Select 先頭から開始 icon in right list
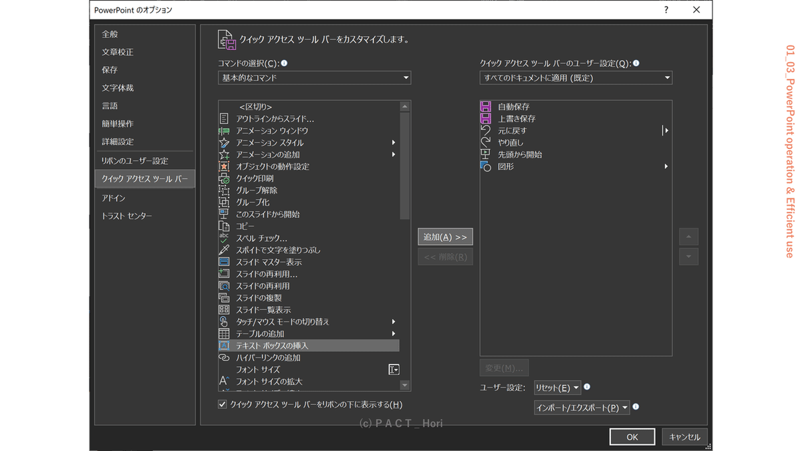The image size is (802, 451). pyautogui.click(x=486, y=154)
